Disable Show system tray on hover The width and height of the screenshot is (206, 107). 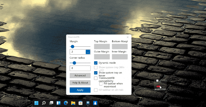pos(96,73)
